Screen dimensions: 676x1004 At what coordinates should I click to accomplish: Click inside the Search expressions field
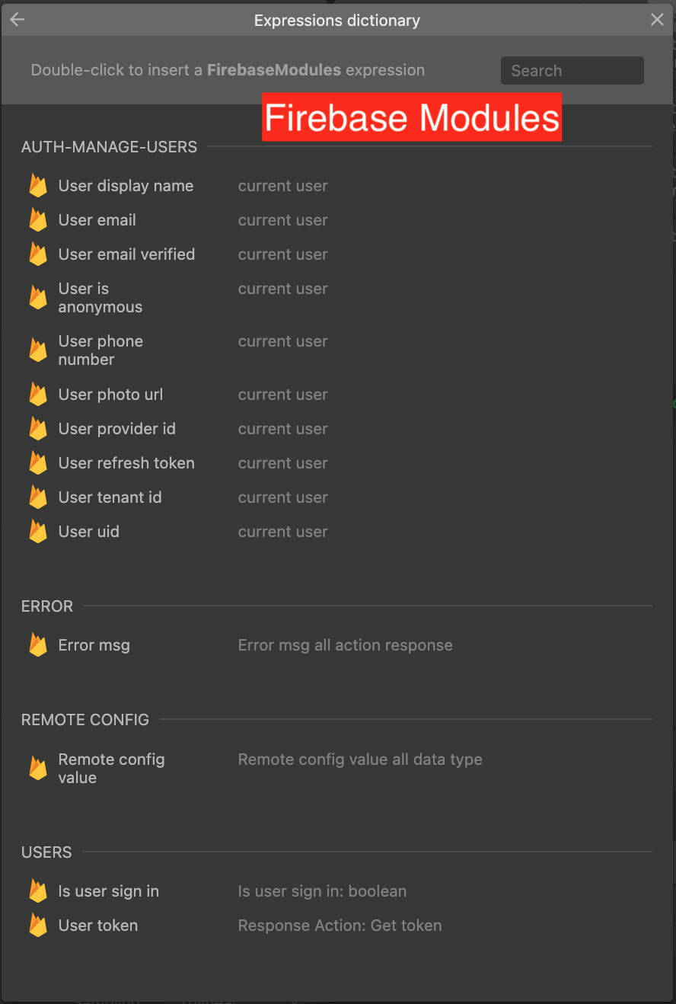(572, 71)
